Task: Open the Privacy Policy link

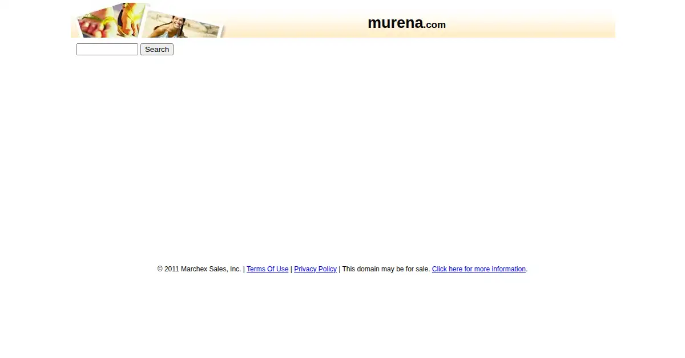Action: 315,269
